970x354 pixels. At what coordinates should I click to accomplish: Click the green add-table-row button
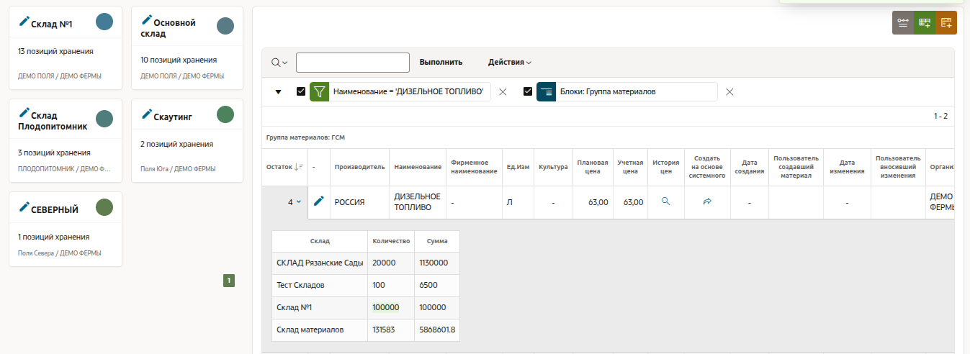pyautogui.click(x=925, y=23)
